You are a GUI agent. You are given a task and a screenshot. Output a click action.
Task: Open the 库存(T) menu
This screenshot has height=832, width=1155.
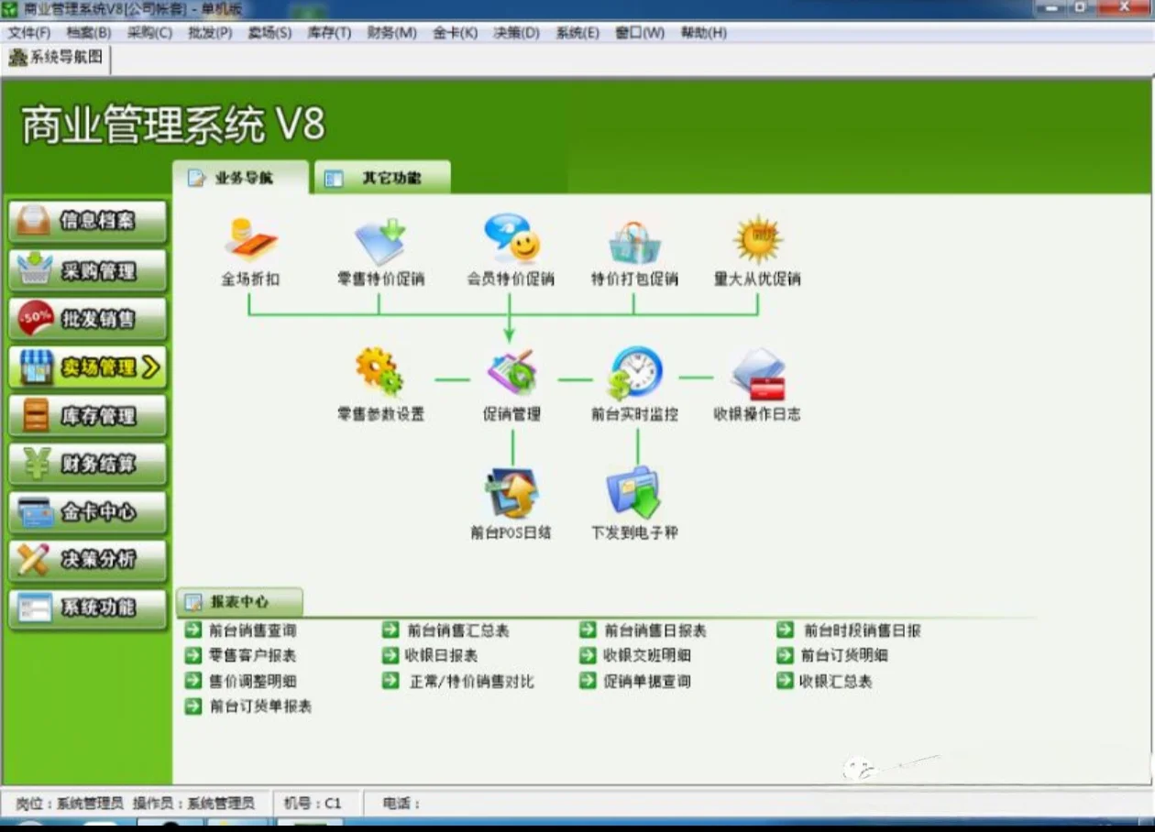(x=329, y=33)
